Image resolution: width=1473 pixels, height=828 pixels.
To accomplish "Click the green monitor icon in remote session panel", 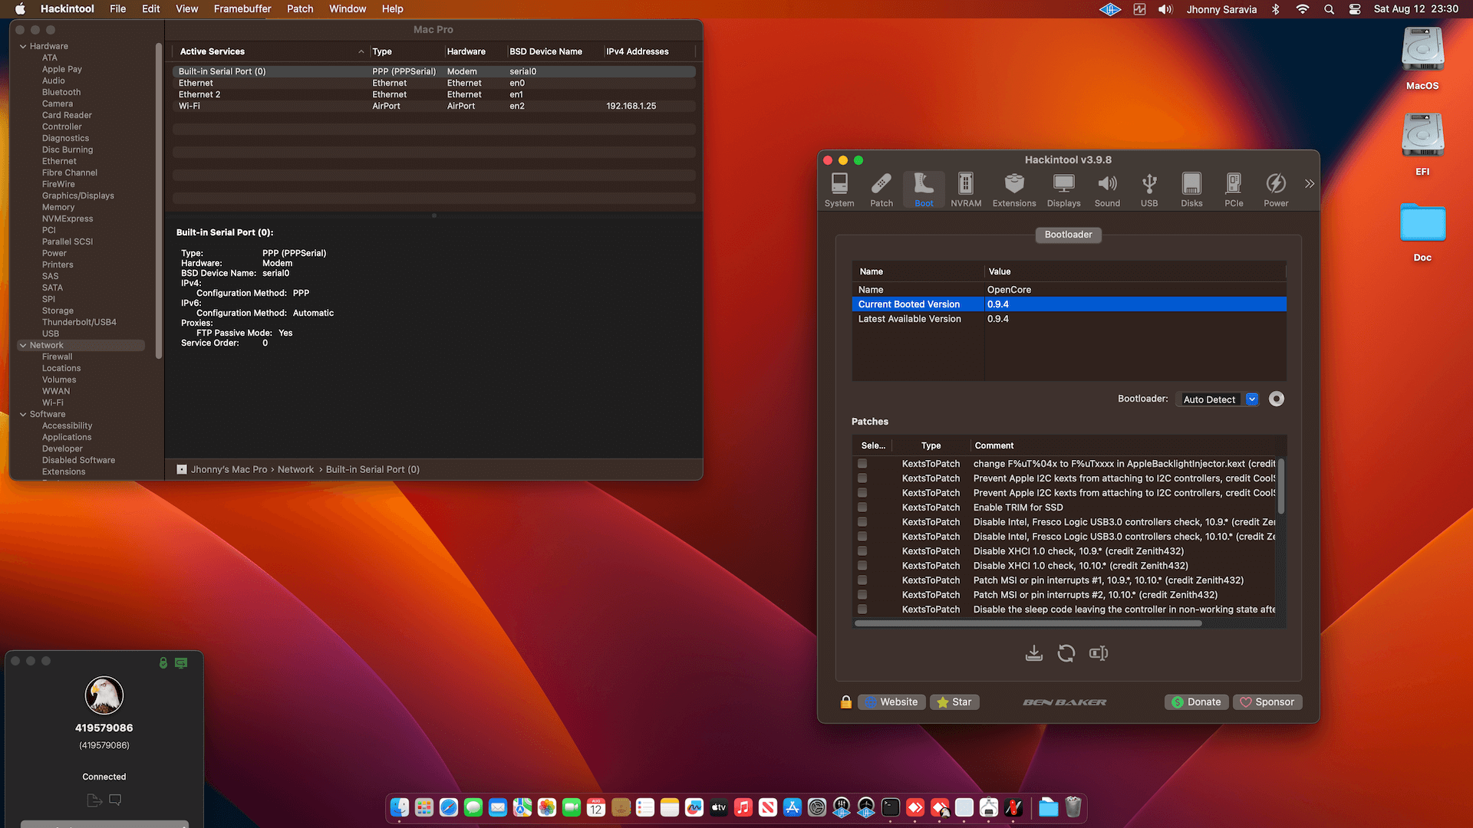I will coord(181,663).
